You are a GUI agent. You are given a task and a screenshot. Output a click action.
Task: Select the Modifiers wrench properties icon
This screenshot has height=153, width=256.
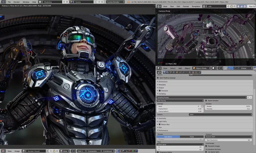(183, 72)
